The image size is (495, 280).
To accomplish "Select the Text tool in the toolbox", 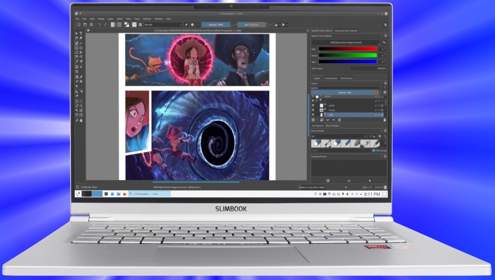I will pos(81,33).
